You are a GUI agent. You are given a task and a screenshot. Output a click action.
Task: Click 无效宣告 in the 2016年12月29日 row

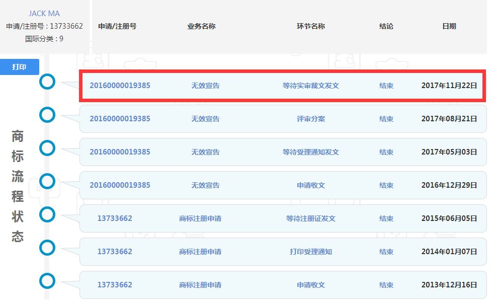pyautogui.click(x=205, y=185)
